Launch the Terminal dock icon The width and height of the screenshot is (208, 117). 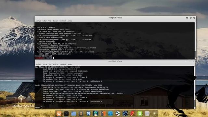click(66, 113)
